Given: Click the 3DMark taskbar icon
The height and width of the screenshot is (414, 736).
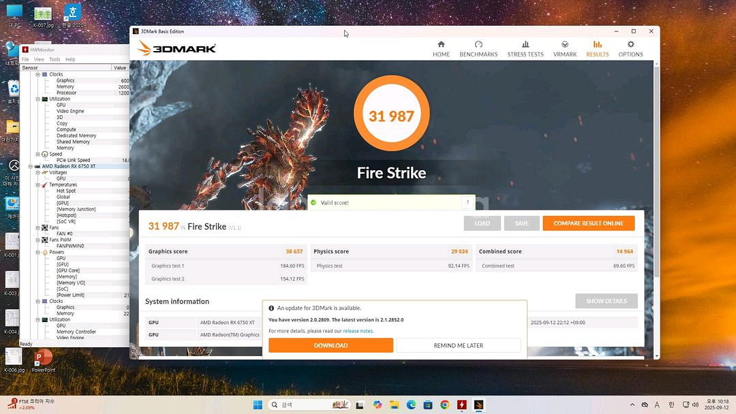Looking at the screenshot, I should [x=479, y=404].
